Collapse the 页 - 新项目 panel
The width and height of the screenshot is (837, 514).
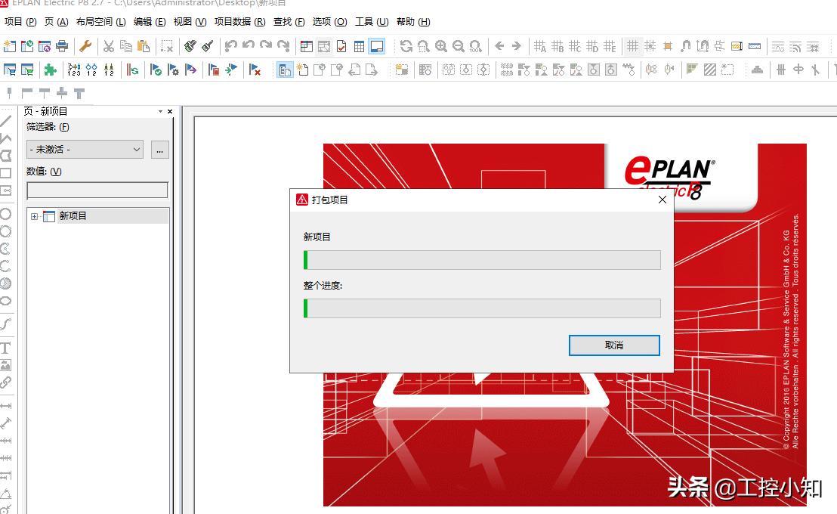[x=160, y=110]
